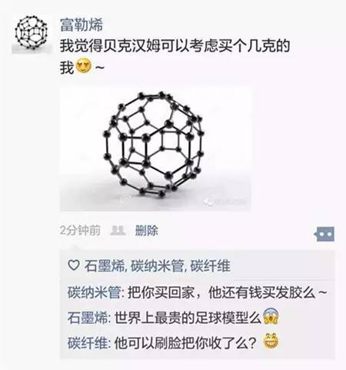Tap the heart-eyes emoji in post
Image resolution: width=346 pixels, height=370 pixels.
coord(83,67)
